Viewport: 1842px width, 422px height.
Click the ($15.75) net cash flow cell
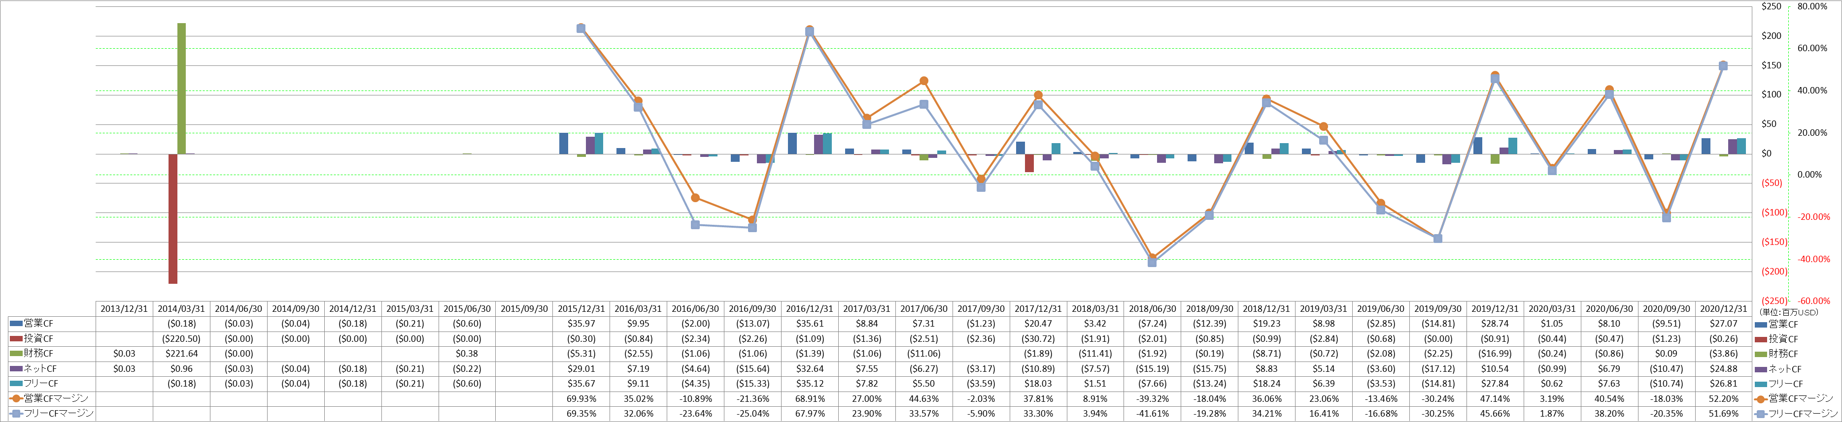click(1209, 368)
